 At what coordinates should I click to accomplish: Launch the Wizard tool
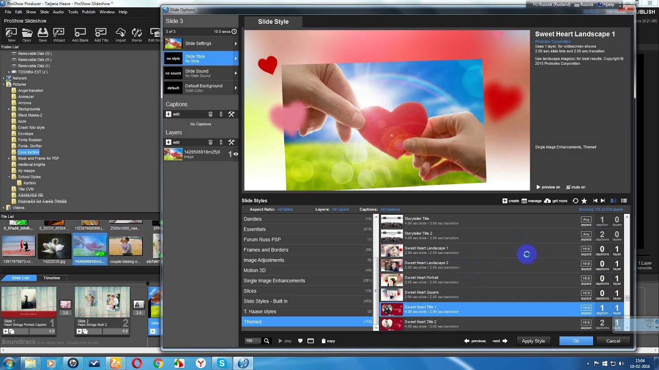pyautogui.click(x=59, y=35)
